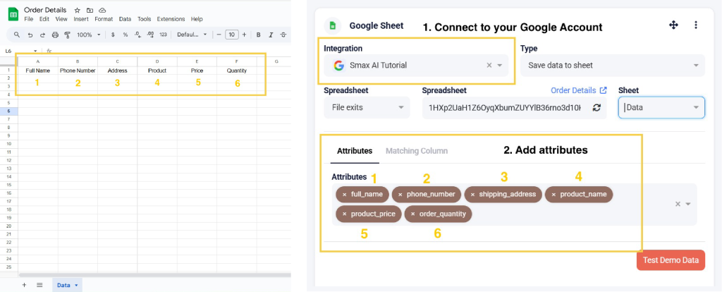Open the Extensions menu
This screenshot has width=722, height=292.
pyautogui.click(x=171, y=19)
